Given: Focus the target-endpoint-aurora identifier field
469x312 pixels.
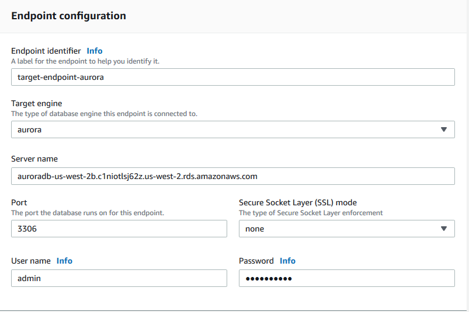Looking at the screenshot, I should 232,77.
